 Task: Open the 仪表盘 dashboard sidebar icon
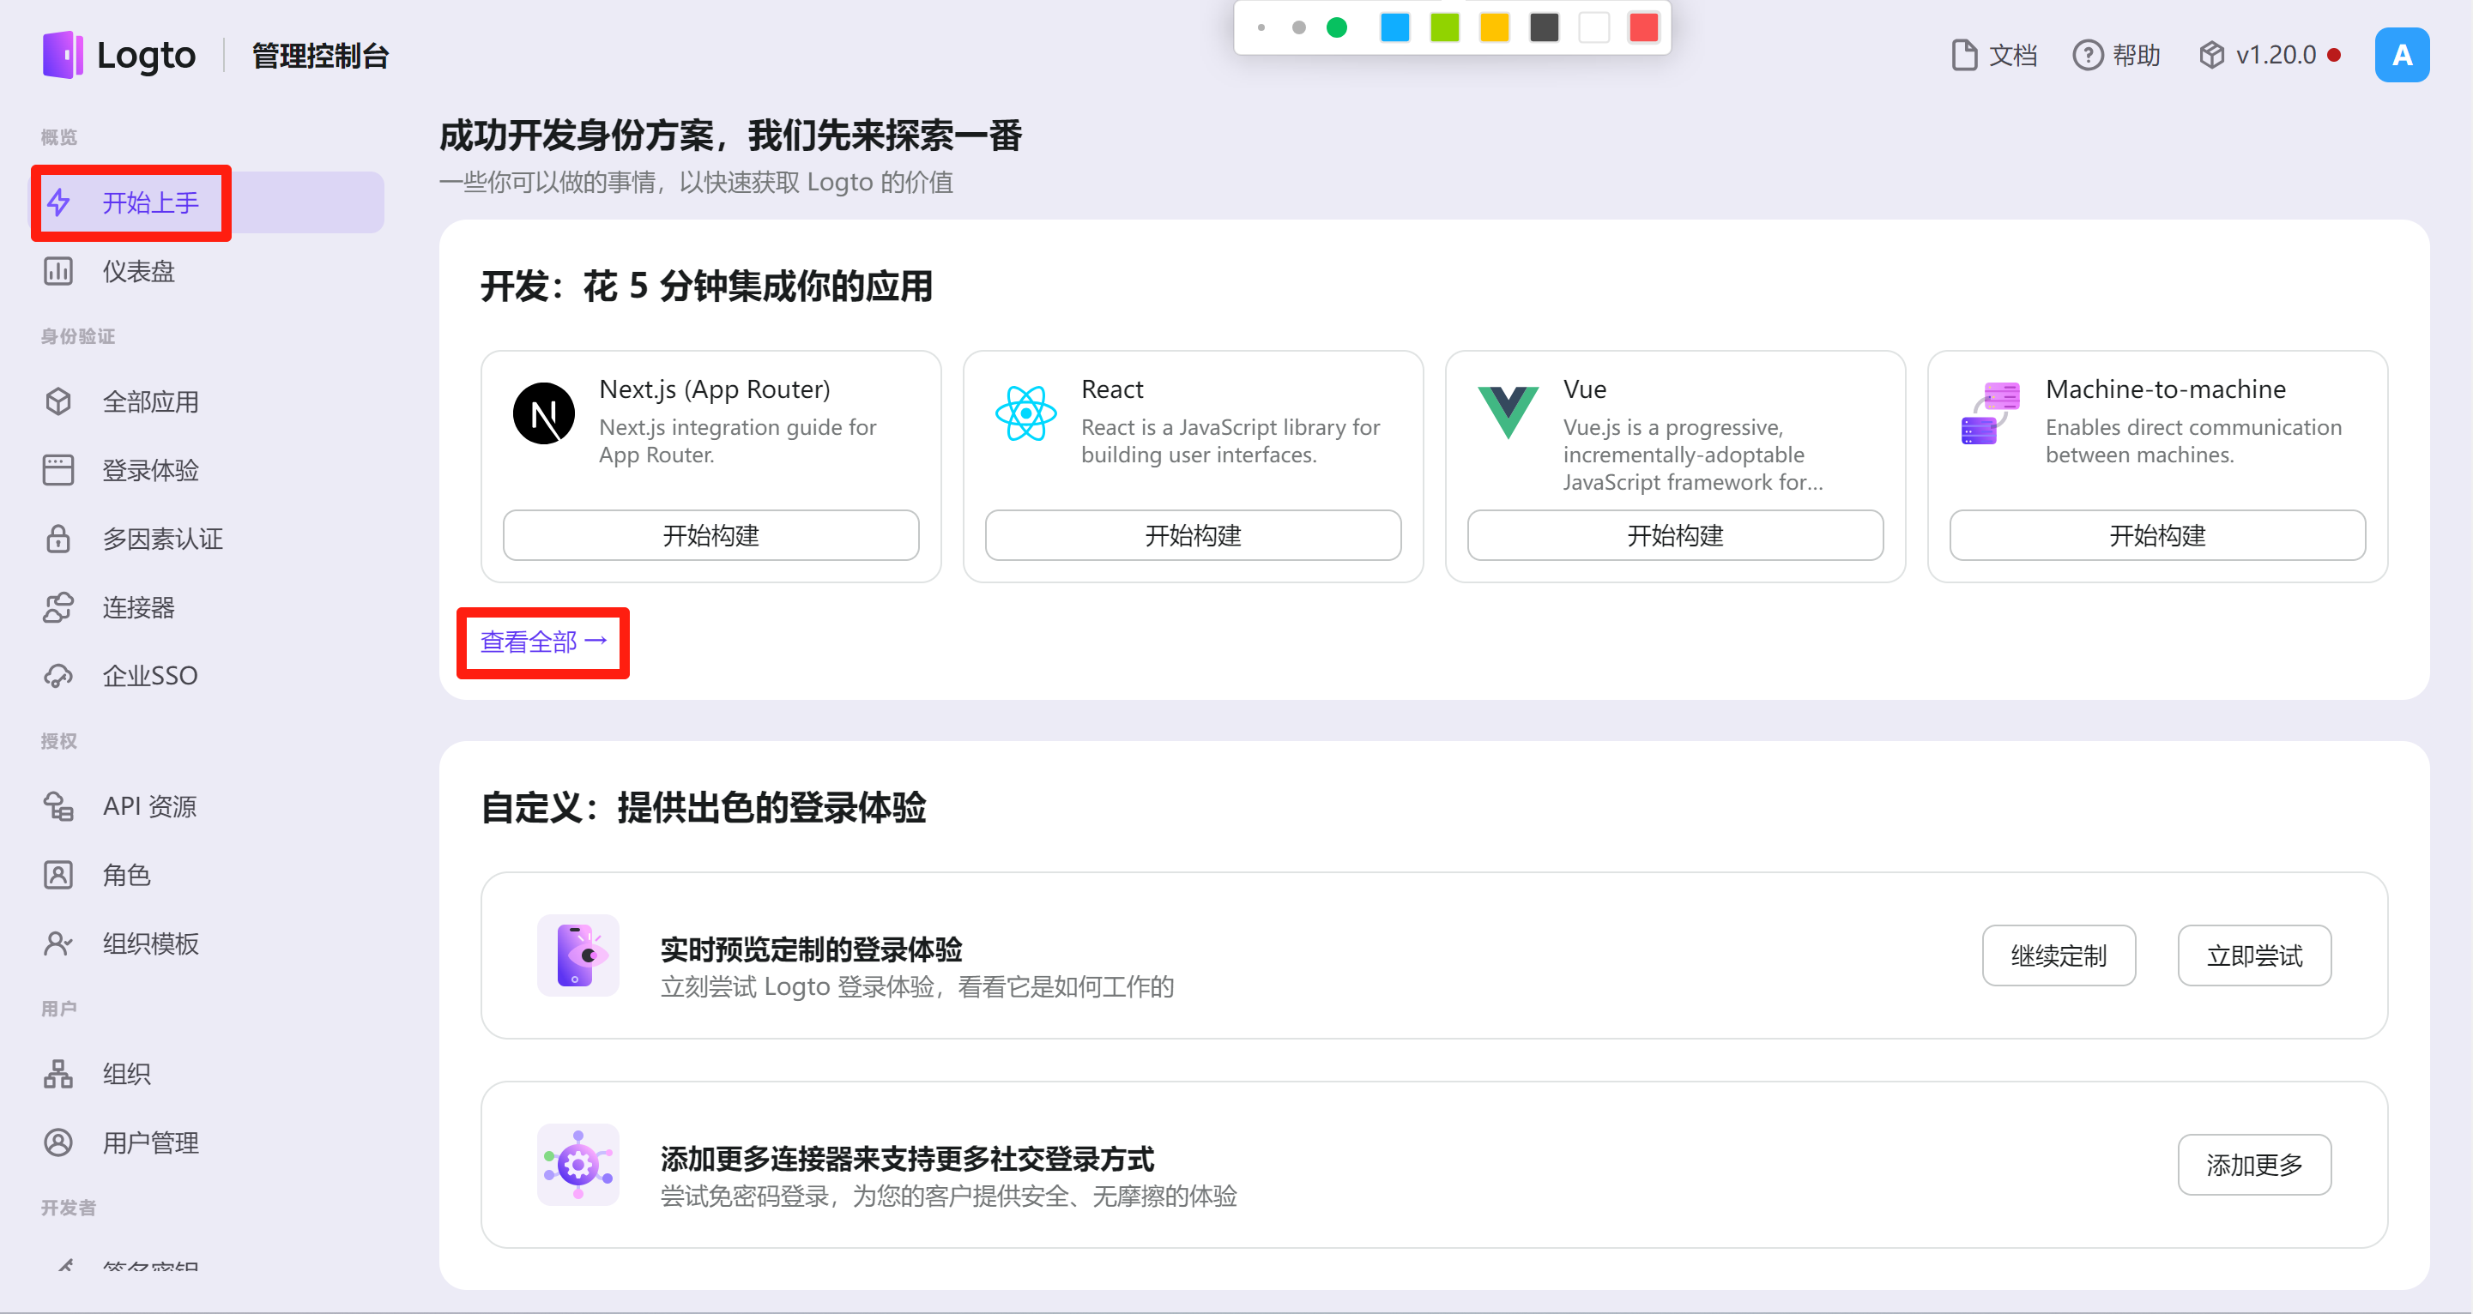point(57,272)
